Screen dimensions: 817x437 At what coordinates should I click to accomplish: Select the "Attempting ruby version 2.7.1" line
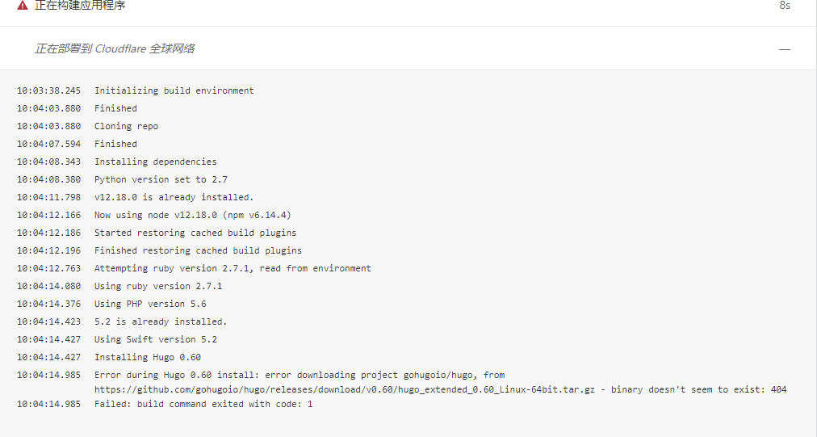tap(233, 268)
